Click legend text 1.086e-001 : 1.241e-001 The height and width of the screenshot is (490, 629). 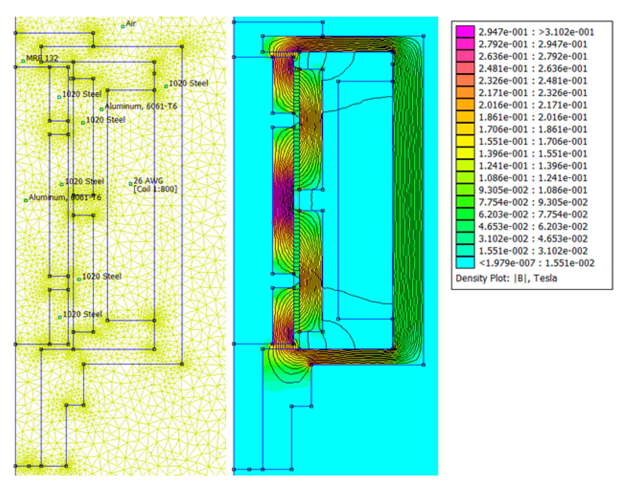point(533,178)
